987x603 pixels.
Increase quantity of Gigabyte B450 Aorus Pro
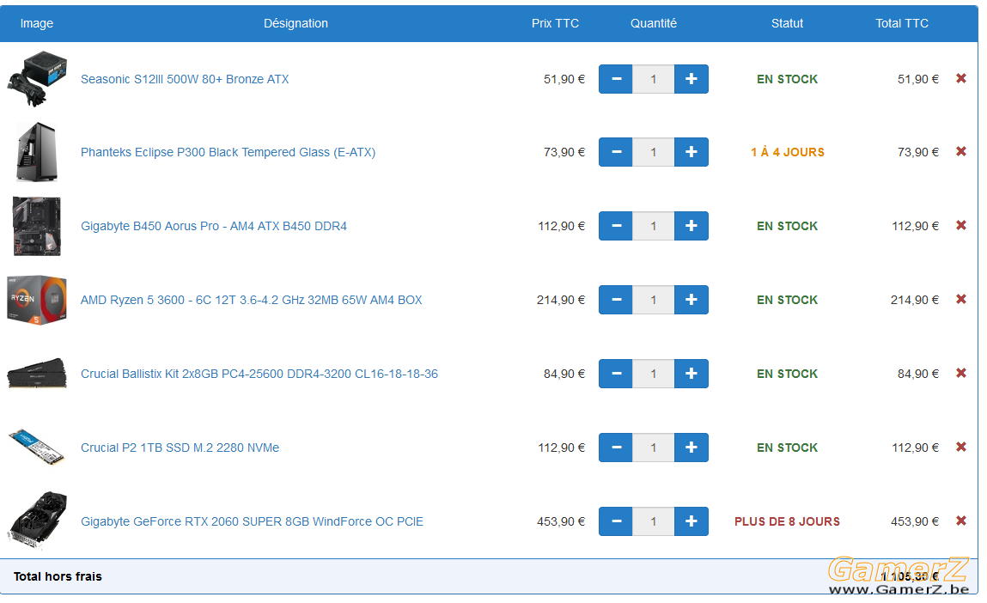[x=692, y=226]
